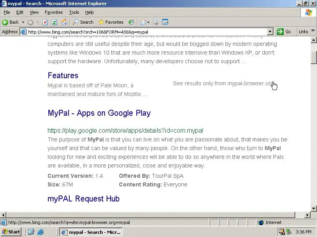Viewport: 317px width, 237px height.
Task: Open the Forward history dropdown arrow
Action: click(x=38, y=22)
